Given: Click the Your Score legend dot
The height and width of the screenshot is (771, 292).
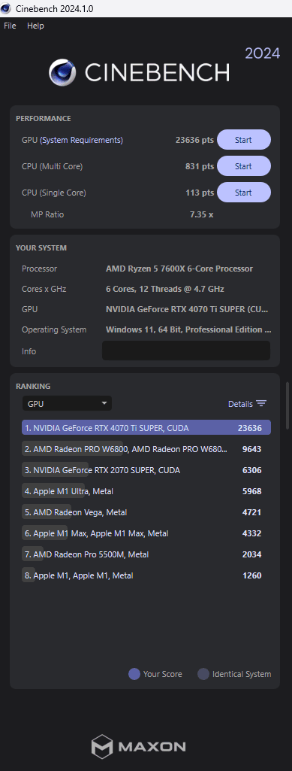Looking at the screenshot, I should [134, 674].
